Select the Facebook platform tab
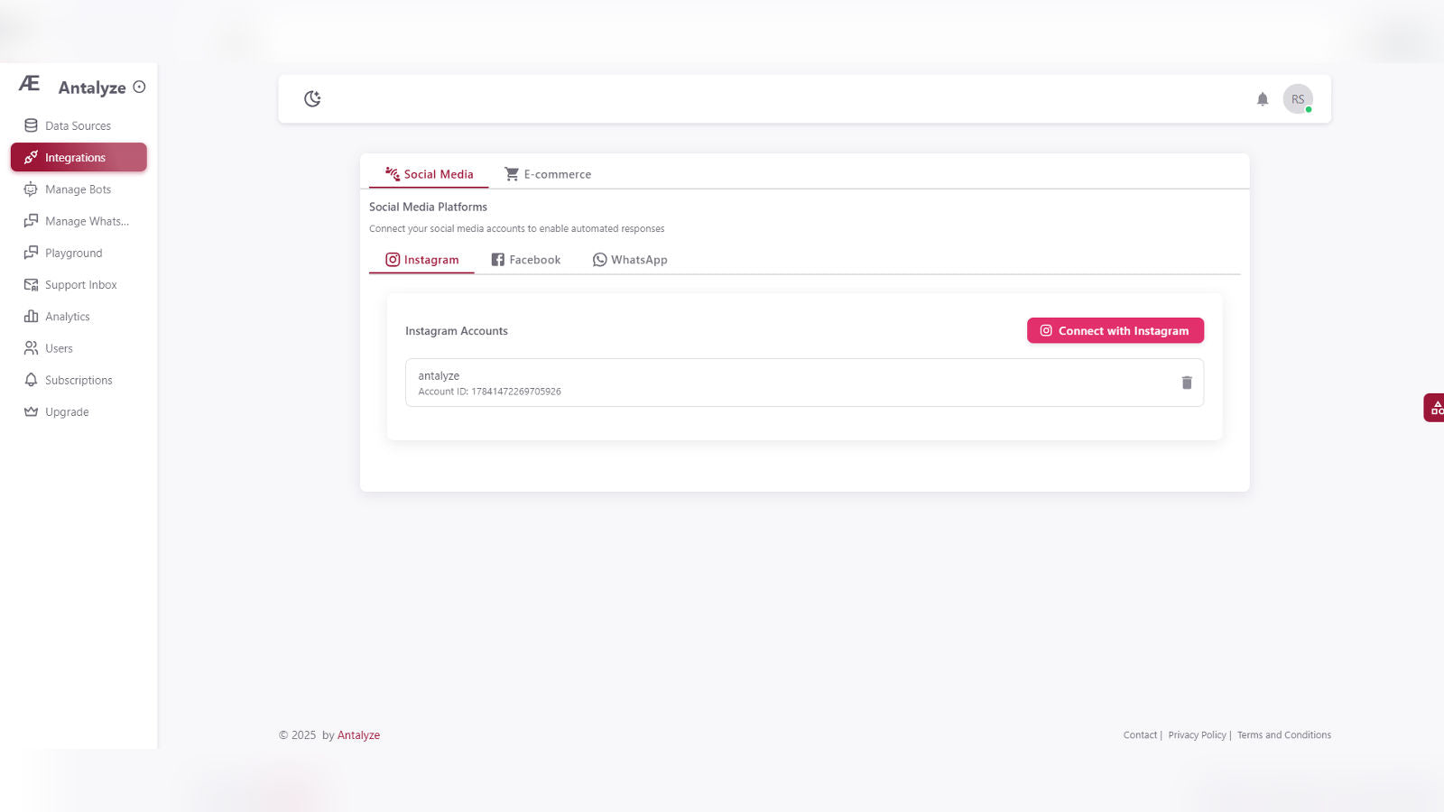 pos(525,260)
